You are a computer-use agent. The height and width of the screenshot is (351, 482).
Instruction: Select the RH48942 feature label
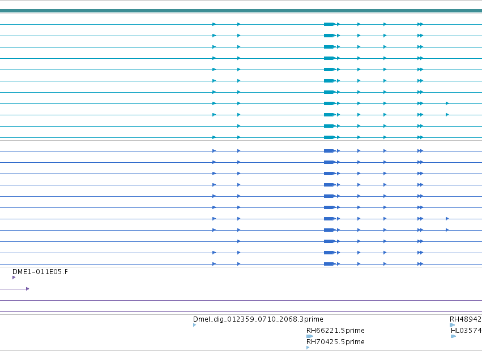(x=466, y=319)
